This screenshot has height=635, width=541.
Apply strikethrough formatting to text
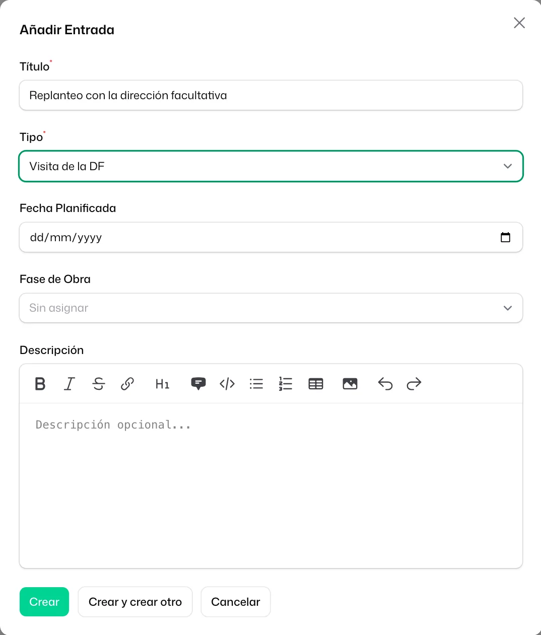tap(99, 384)
